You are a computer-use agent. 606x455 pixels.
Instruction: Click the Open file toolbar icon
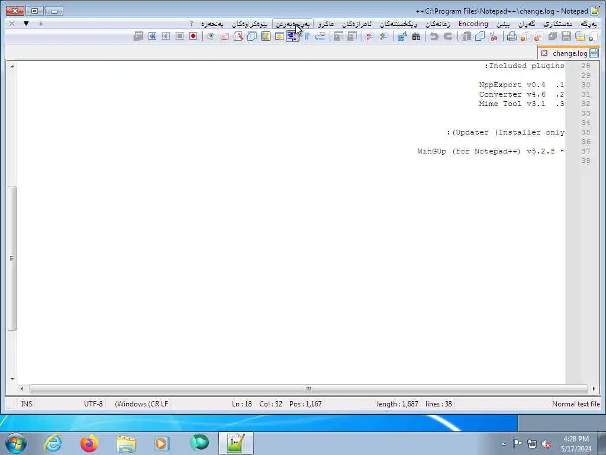[580, 37]
